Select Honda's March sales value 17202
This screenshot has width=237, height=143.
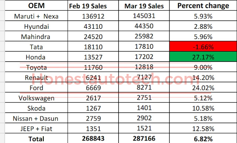pos(144,57)
